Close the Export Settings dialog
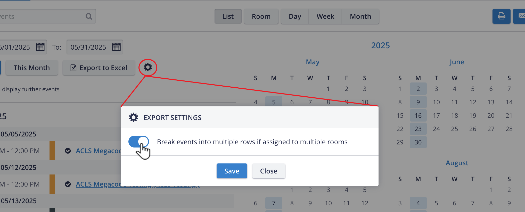Viewport: 525px width, 212px height. coord(269,171)
